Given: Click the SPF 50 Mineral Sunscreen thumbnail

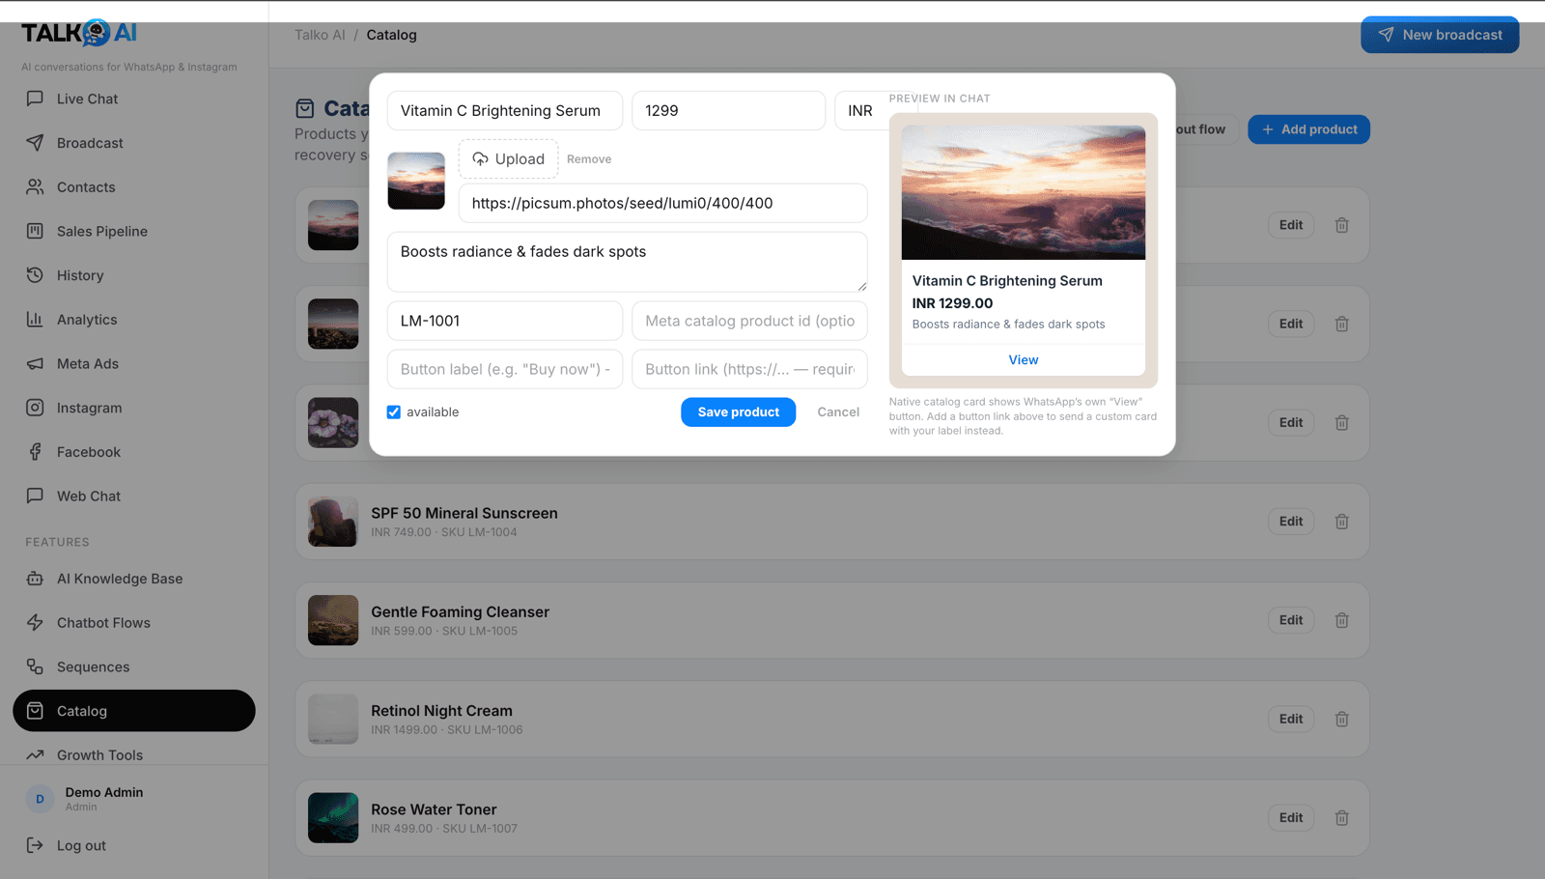Looking at the screenshot, I should (x=333, y=522).
